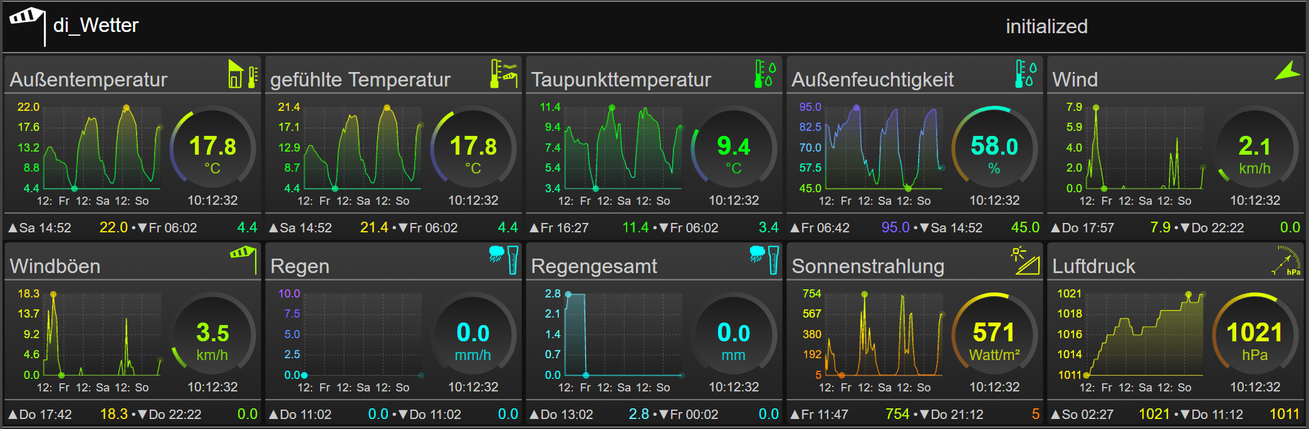1309x429 pixels.
Task: Click the 9.4 °C dew point gauge
Action: (734, 148)
